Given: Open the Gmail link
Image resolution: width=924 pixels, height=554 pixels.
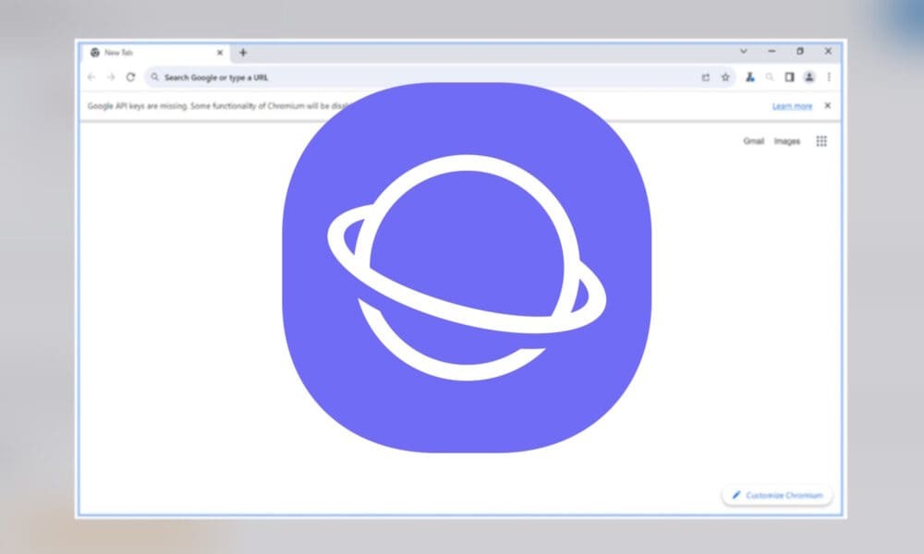Looking at the screenshot, I should click(x=754, y=141).
